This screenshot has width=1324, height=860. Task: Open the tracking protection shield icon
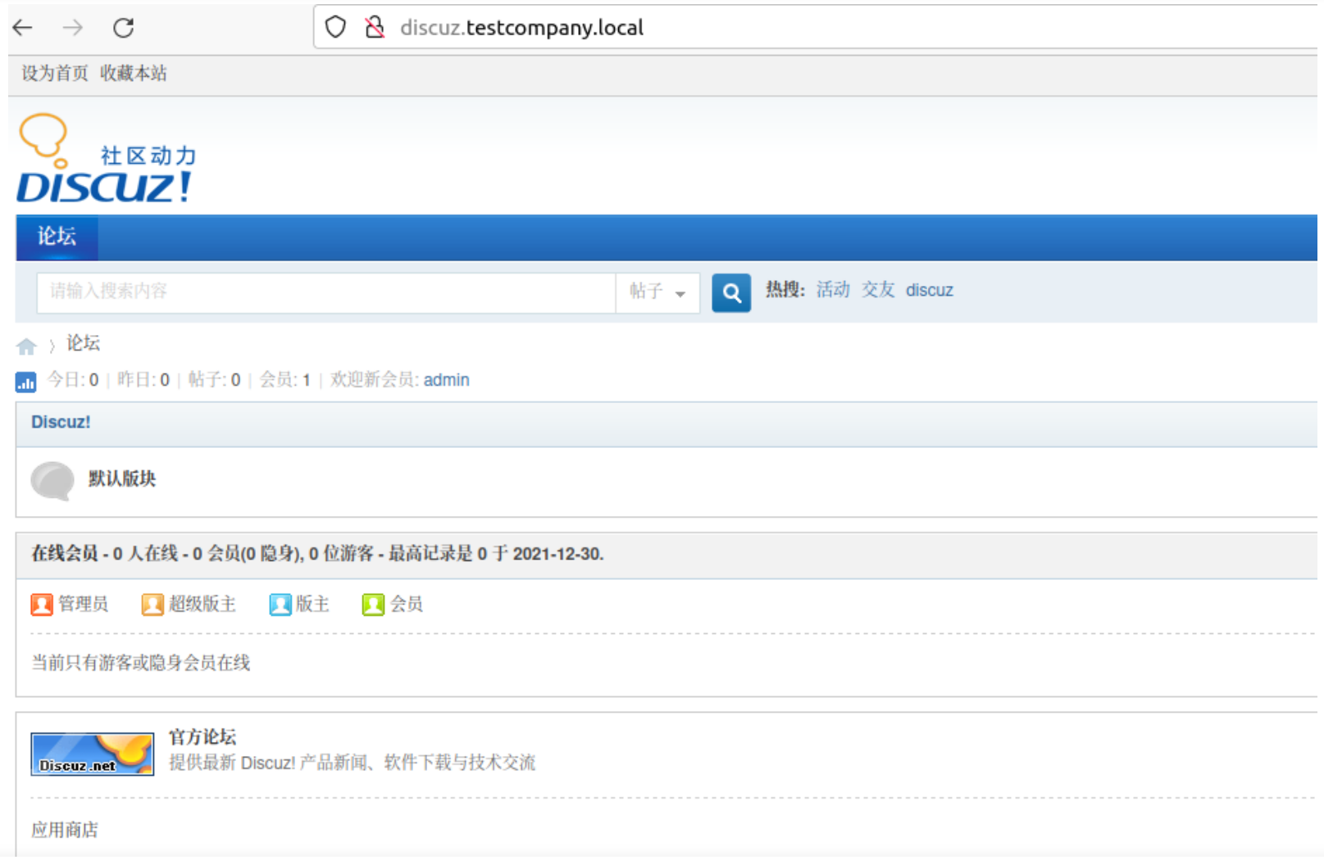(335, 27)
